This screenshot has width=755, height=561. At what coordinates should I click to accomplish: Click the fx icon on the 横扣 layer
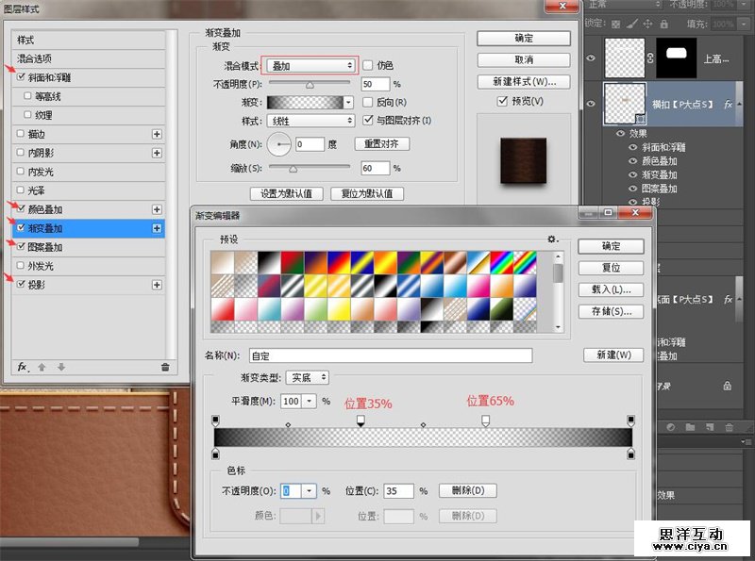[728, 104]
